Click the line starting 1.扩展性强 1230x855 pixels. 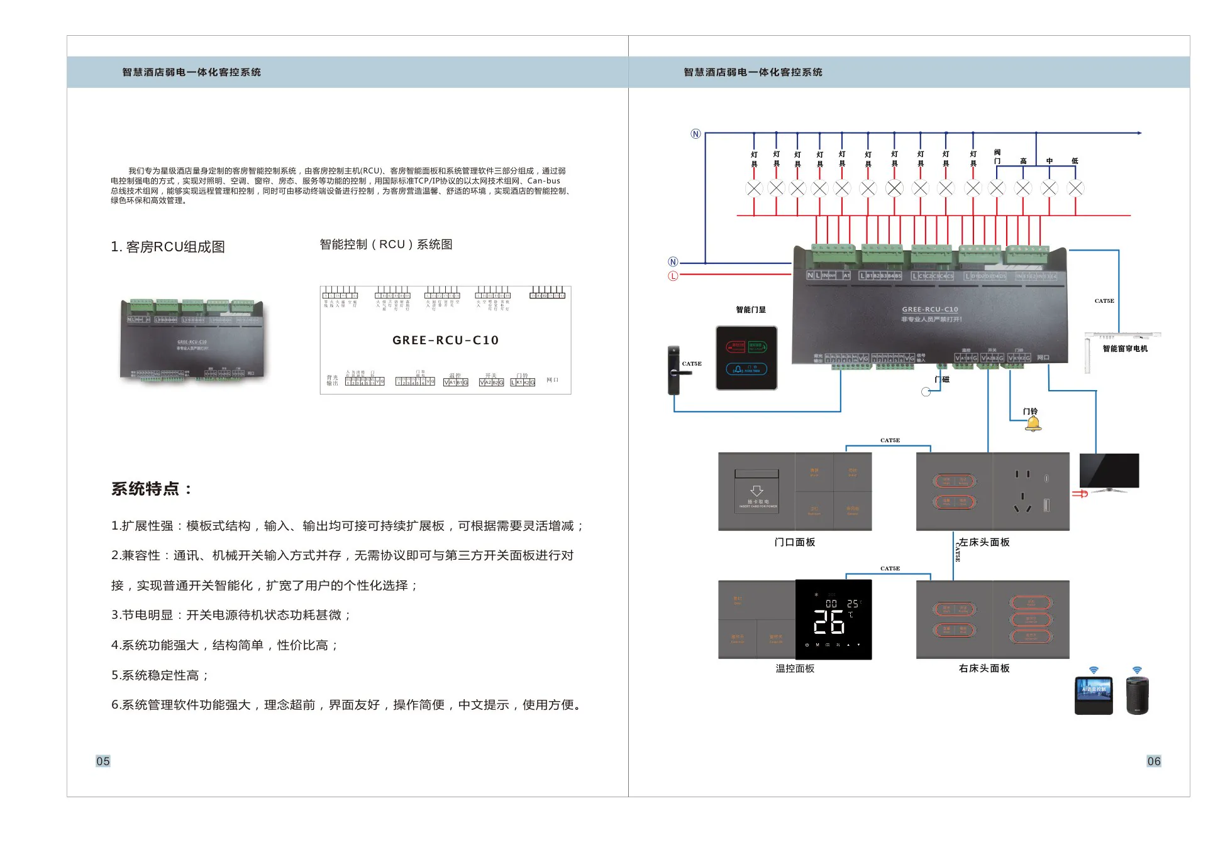point(348,526)
